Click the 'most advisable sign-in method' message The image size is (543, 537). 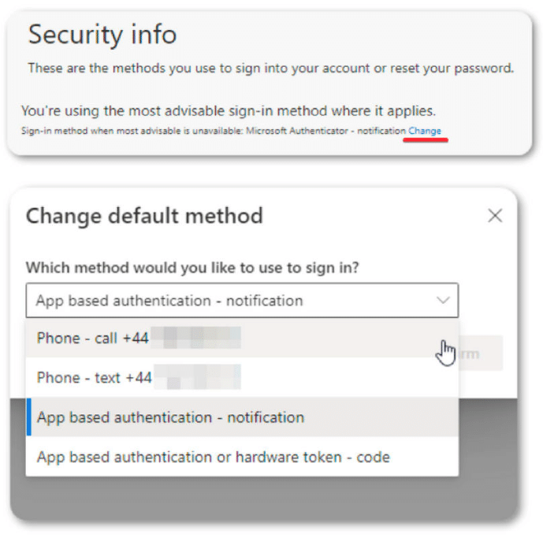click(229, 111)
